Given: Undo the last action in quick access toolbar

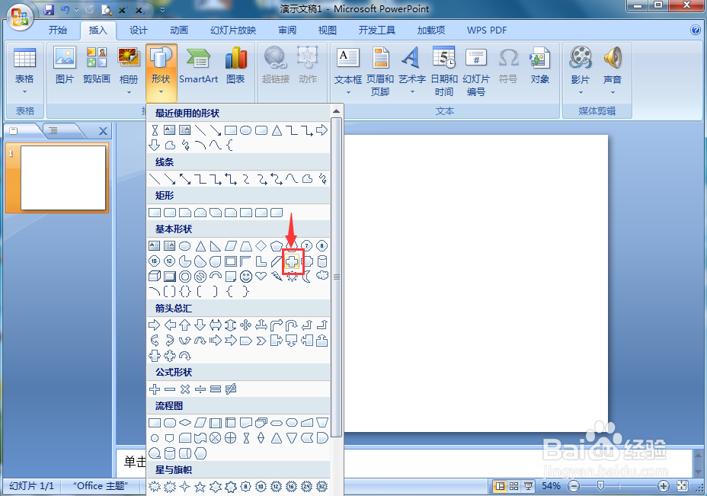Looking at the screenshot, I should (66, 9).
